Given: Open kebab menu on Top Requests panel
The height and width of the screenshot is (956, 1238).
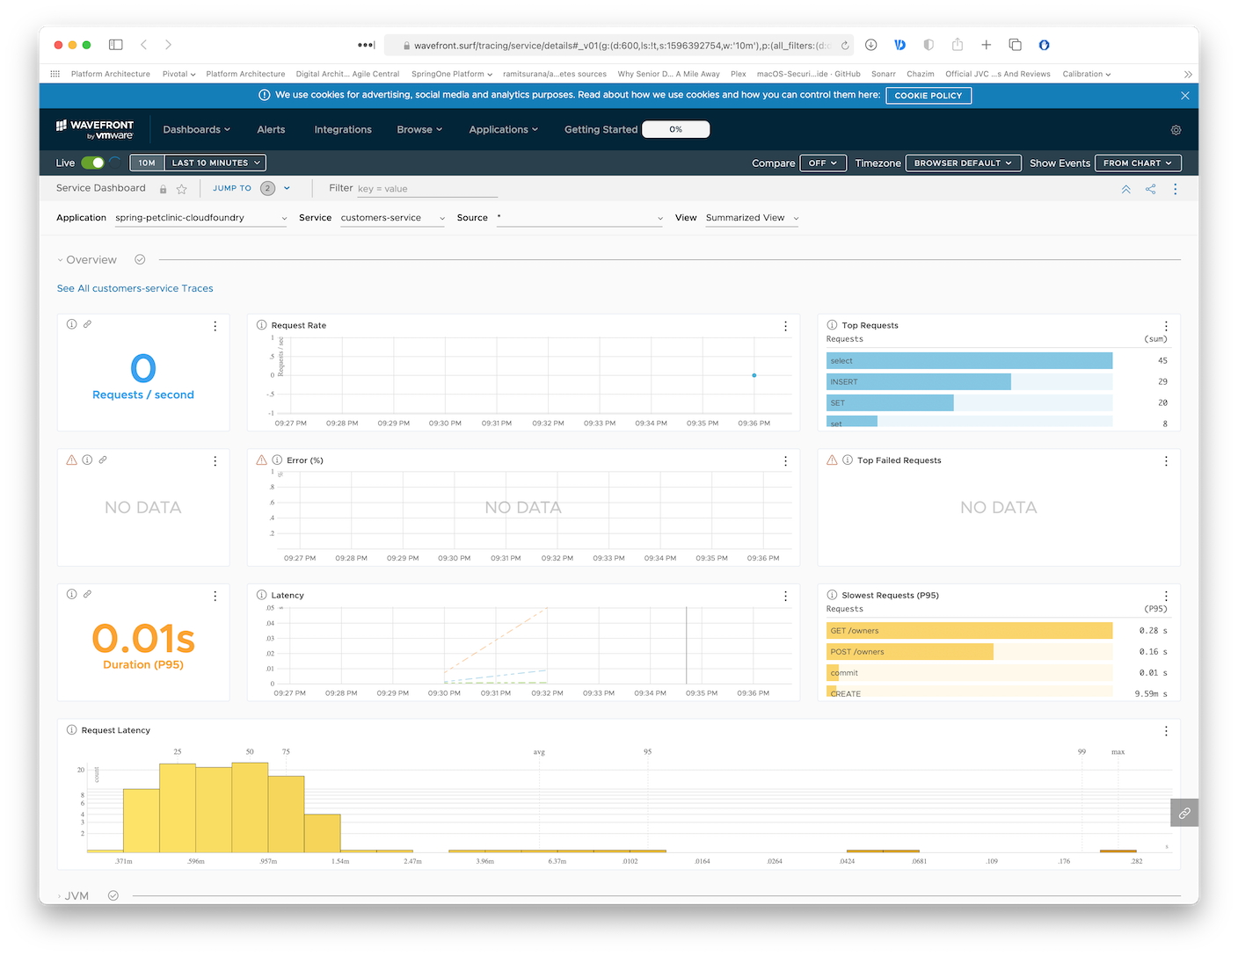Looking at the screenshot, I should pos(1166,326).
